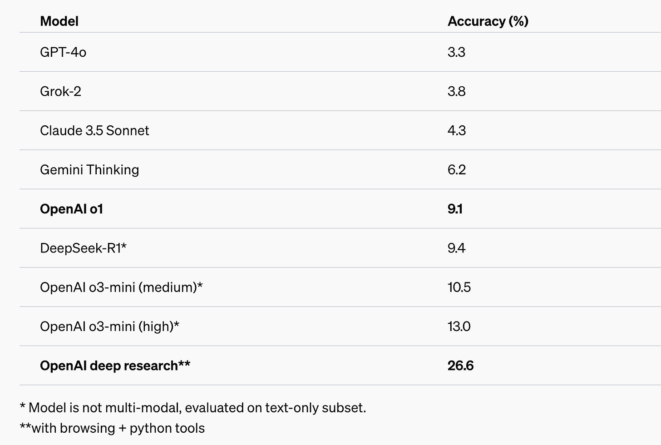Click the bold 26.6 accuracy value
This screenshot has height=445, width=661.
click(460, 366)
